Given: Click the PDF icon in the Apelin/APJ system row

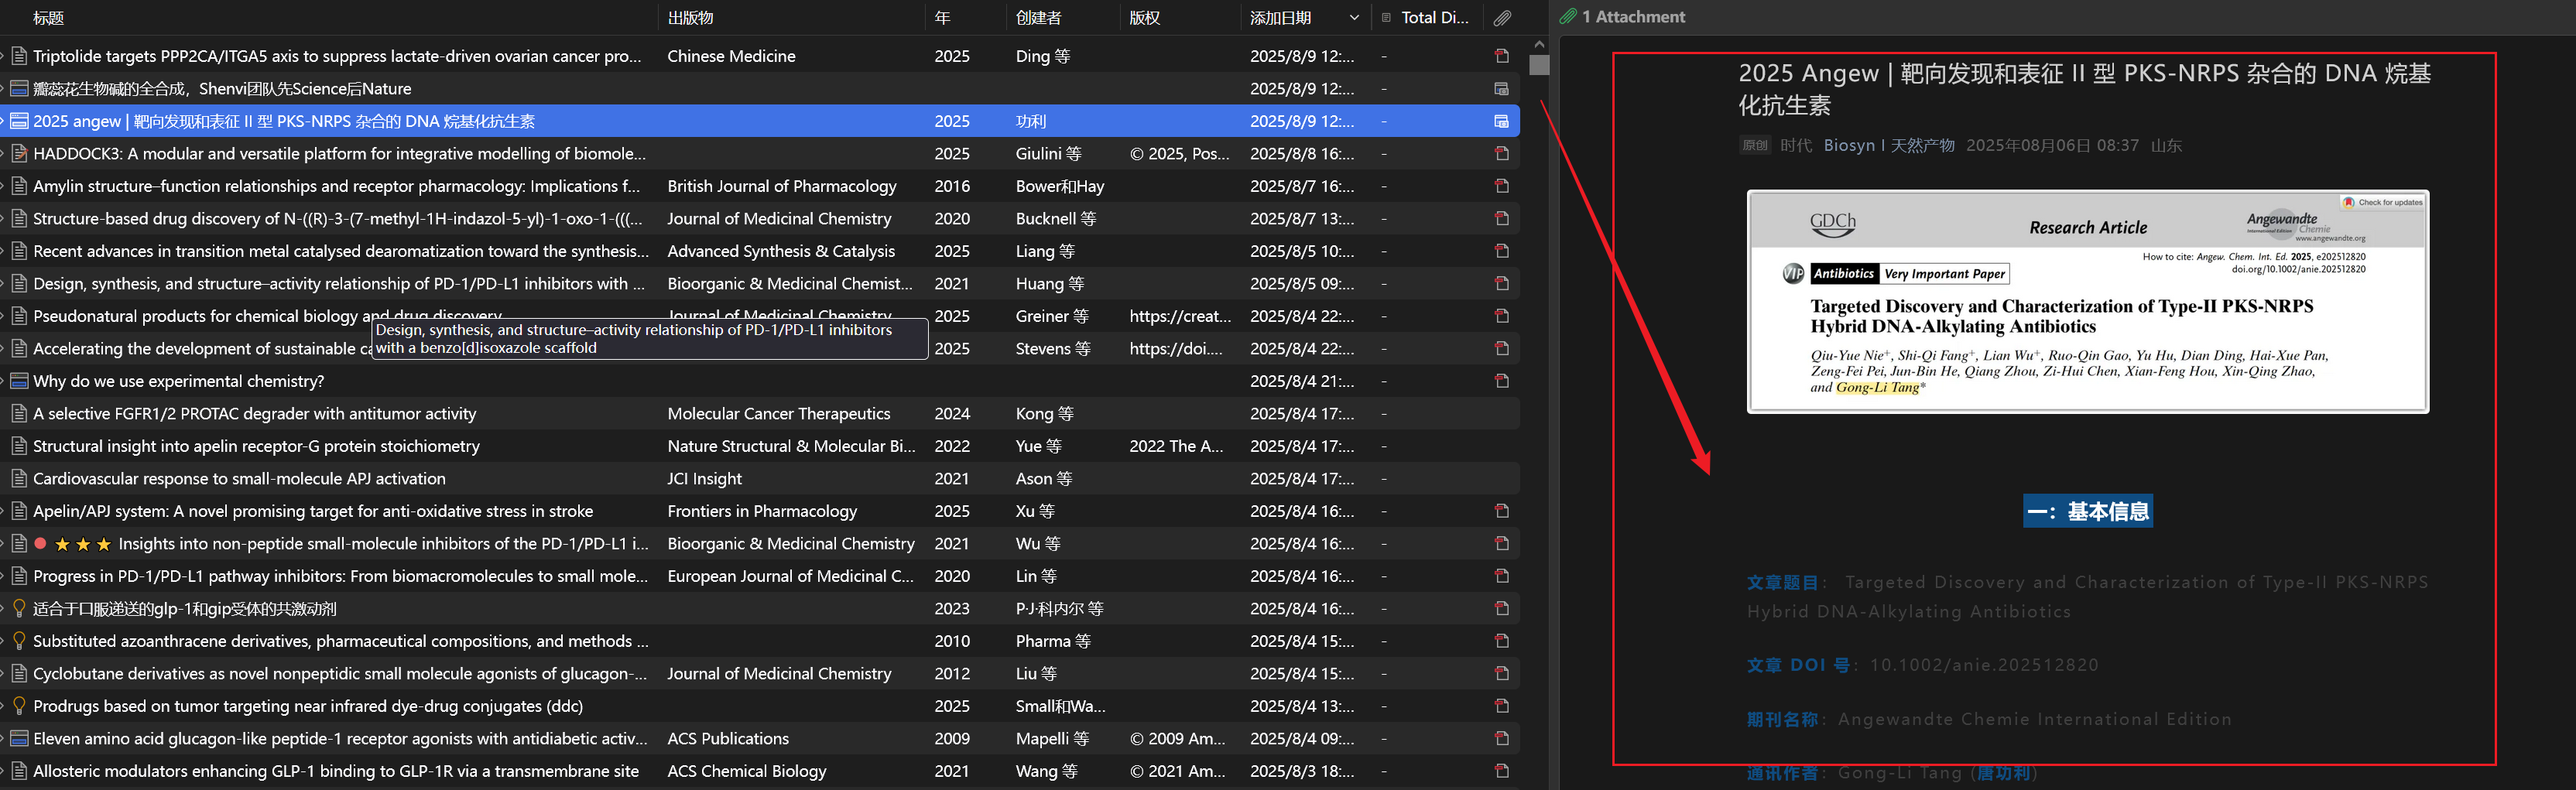Looking at the screenshot, I should (1501, 511).
